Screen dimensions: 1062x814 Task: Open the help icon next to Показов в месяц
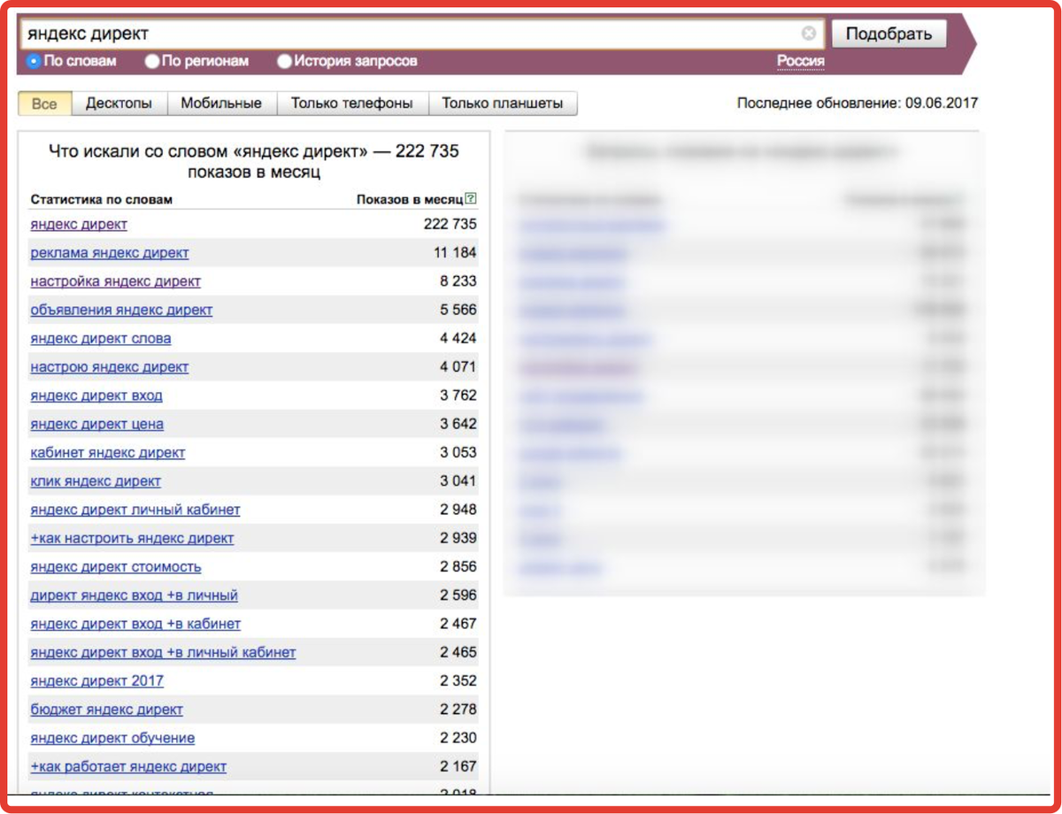tap(471, 199)
